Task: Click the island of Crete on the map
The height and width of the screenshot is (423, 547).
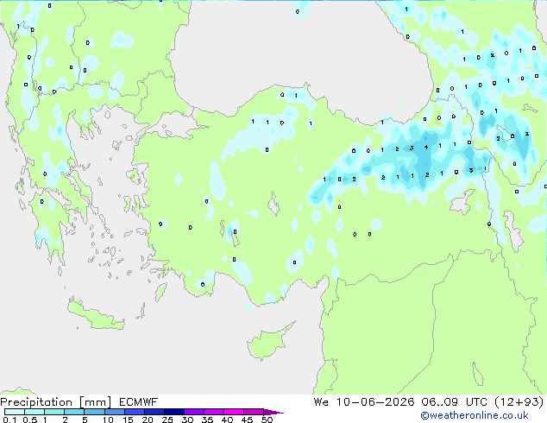Action: tap(95, 315)
